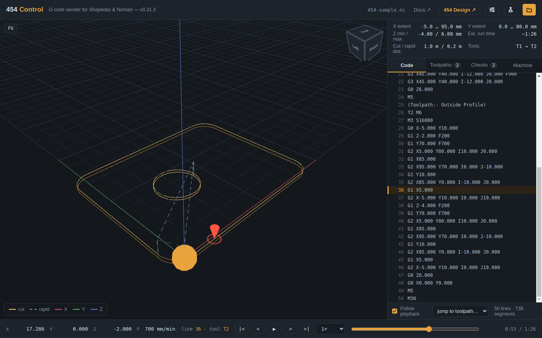Click the orange tool sphere in the viewport
The width and height of the screenshot is (542, 338).
pos(184,258)
